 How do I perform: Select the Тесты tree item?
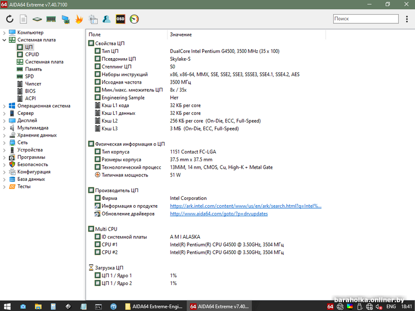pos(24,186)
